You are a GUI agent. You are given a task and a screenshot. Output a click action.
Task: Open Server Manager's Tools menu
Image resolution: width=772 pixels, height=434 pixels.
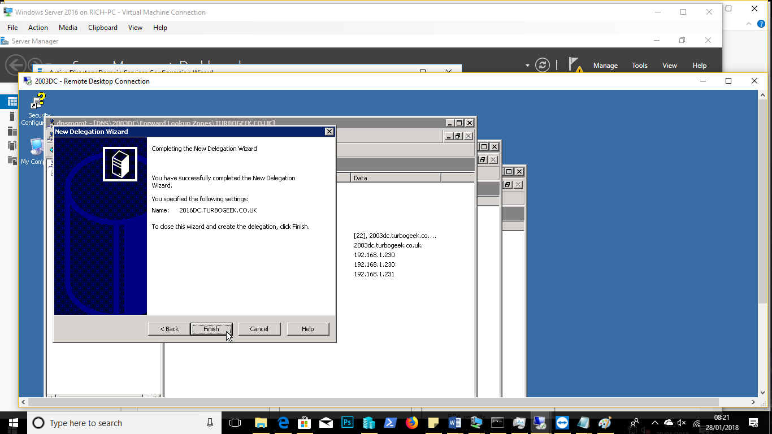[x=640, y=66]
